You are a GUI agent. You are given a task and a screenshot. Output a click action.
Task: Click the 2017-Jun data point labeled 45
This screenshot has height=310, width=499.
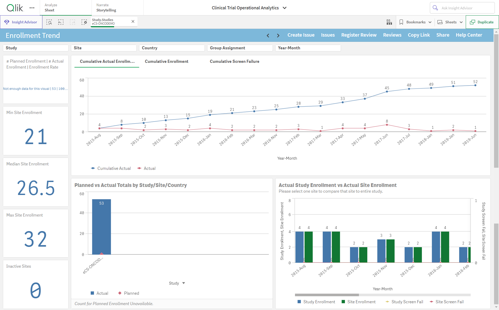tap(387, 91)
